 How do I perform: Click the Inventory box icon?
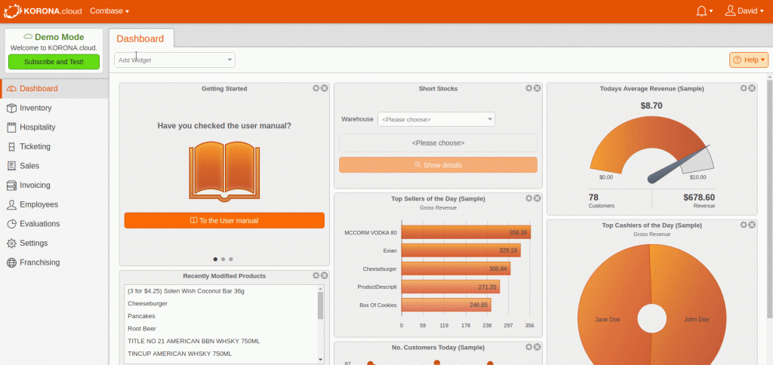coord(11,108)
